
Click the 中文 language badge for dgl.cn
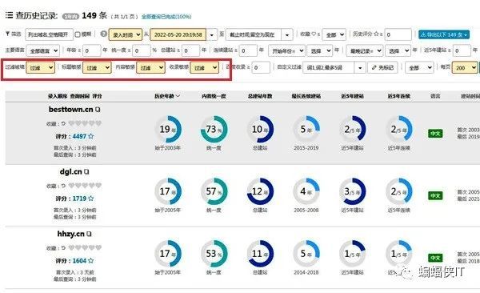coord(435,195)
